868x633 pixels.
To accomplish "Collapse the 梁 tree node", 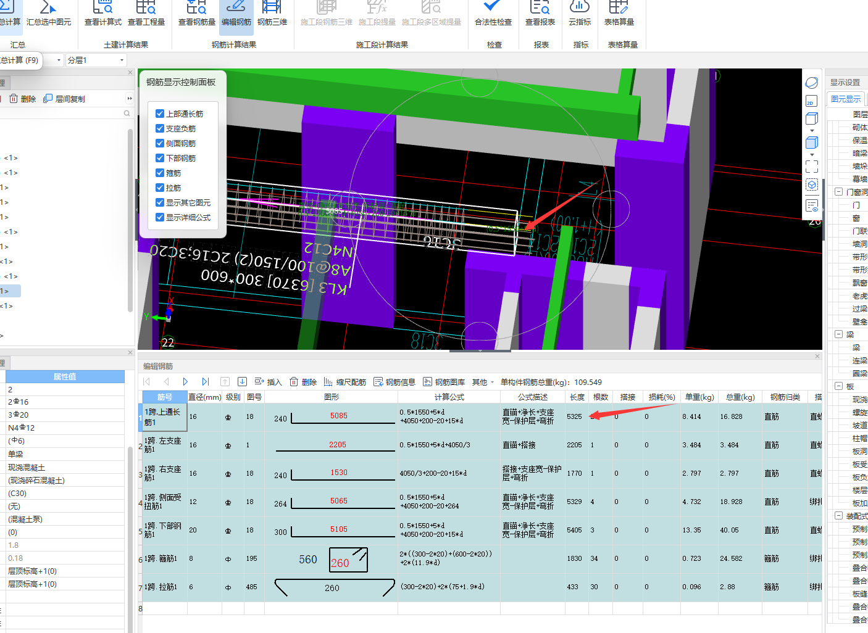I will click(x=838, y=334).
